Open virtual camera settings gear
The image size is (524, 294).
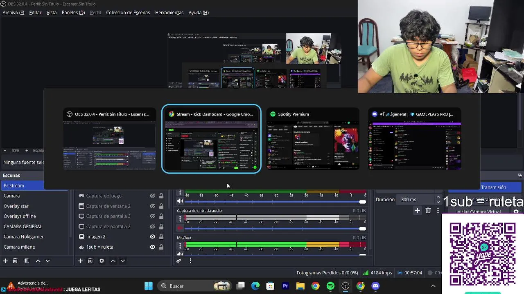point(516,212)
